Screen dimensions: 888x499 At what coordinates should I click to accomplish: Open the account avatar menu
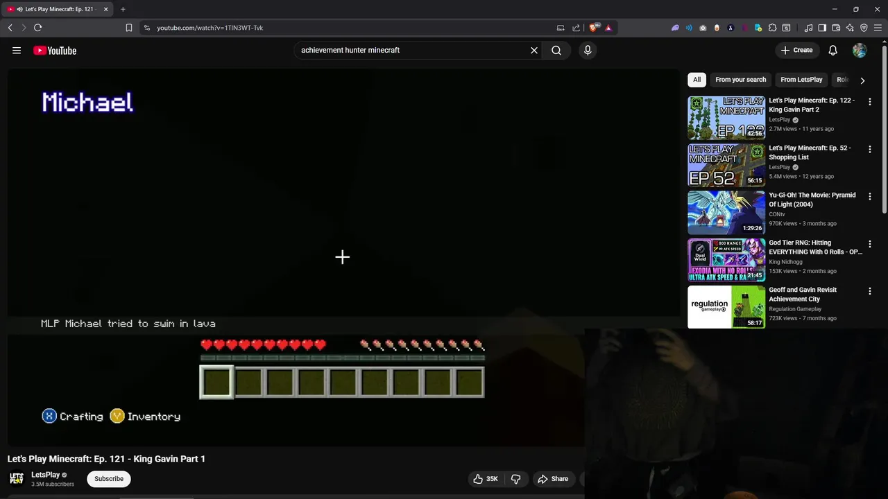coord(860,50)
